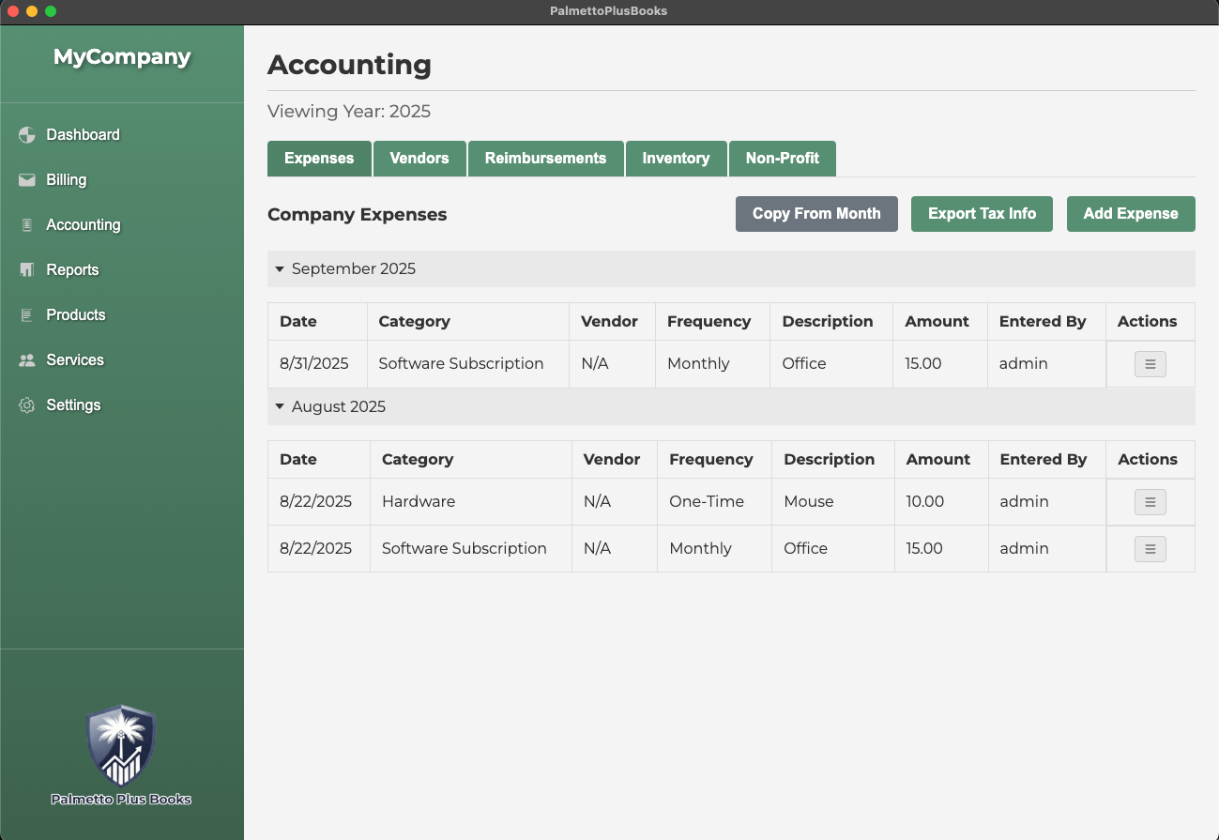
Task: Select the Inventory tab
Action: pos(676,159)
